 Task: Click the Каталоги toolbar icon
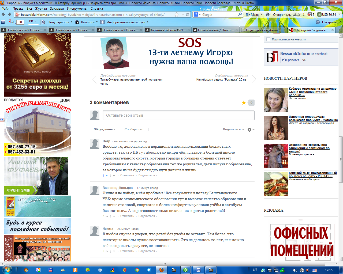coord(77,22)
